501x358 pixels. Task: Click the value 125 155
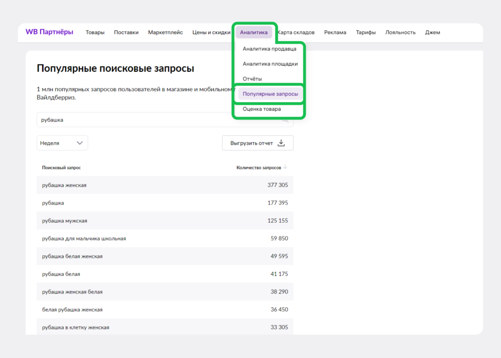coord(278,220)
